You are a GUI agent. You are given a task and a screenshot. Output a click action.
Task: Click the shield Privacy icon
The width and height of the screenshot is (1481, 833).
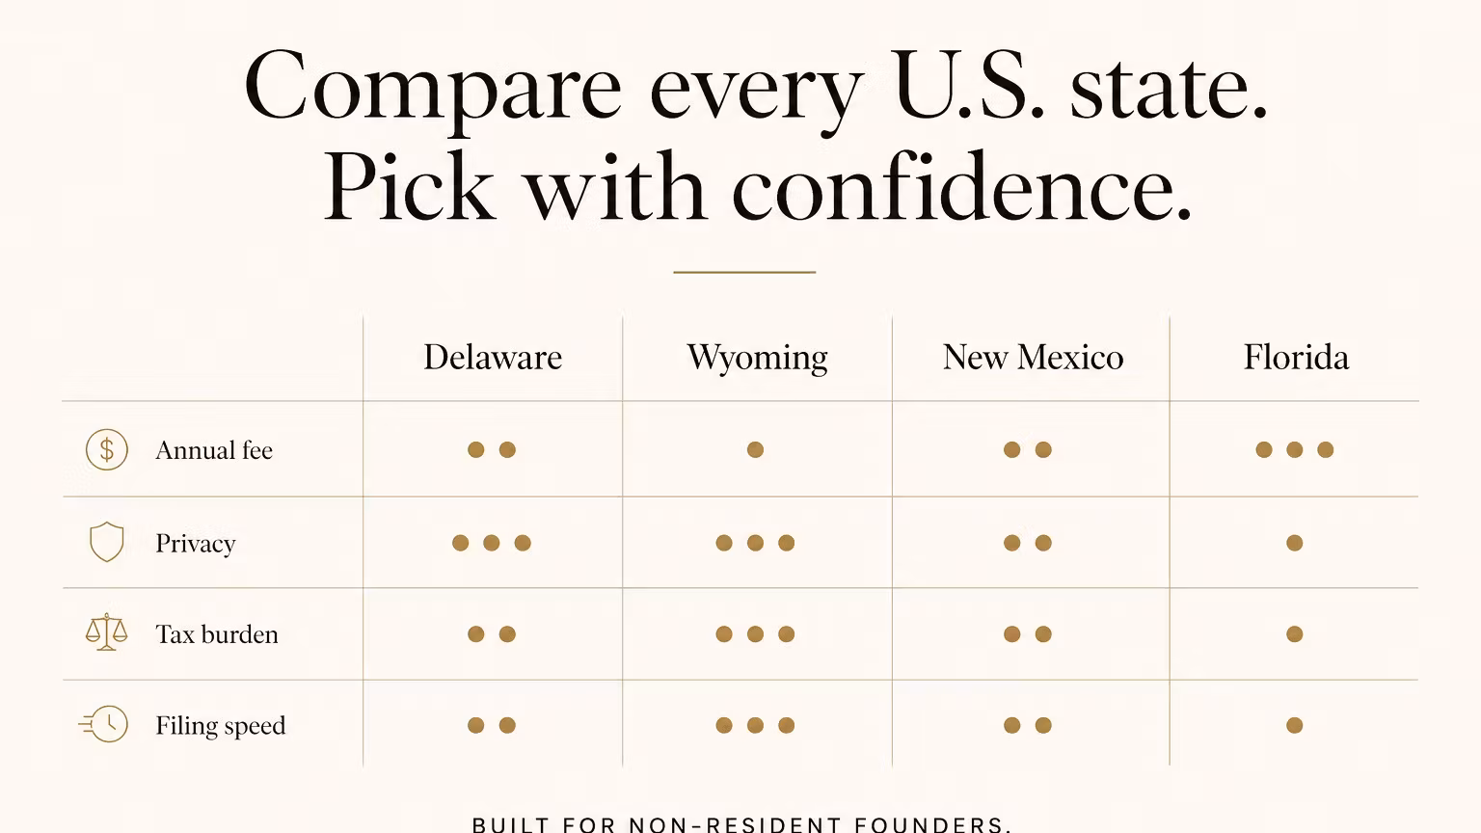point(107,542)
